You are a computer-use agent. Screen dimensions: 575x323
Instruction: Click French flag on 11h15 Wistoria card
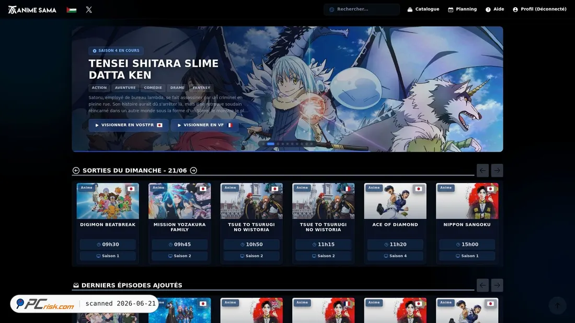[347, 189]
